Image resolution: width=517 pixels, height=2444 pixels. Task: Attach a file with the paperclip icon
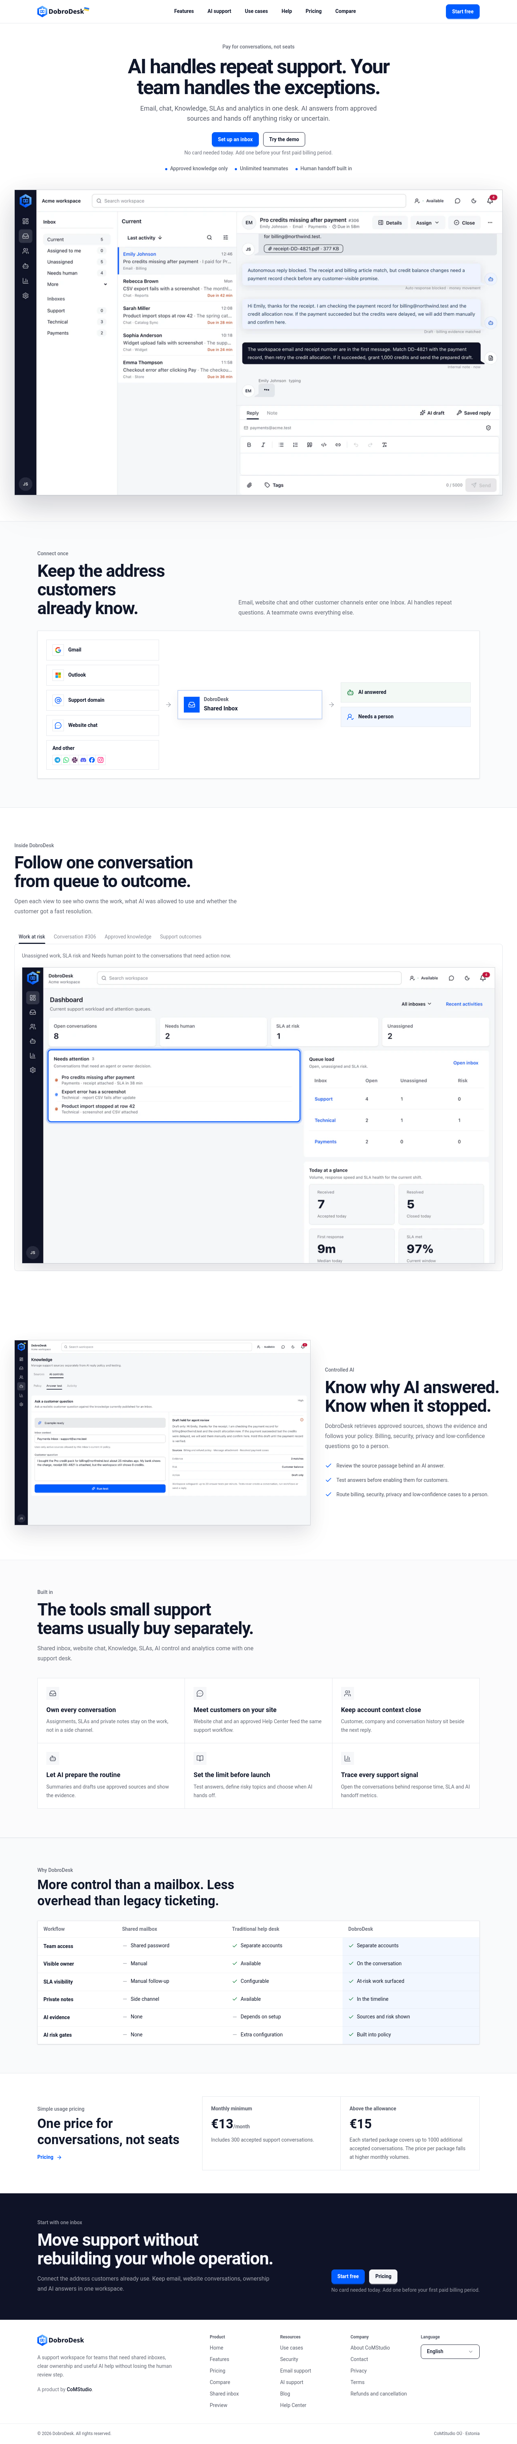coord(250,485)
